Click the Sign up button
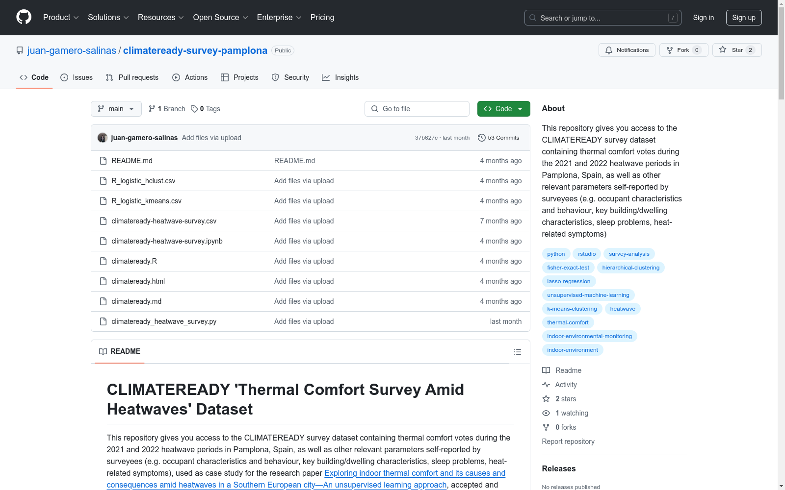Viewport: 785px width, 490px height. pyautogui.click(x=744, y=18)
